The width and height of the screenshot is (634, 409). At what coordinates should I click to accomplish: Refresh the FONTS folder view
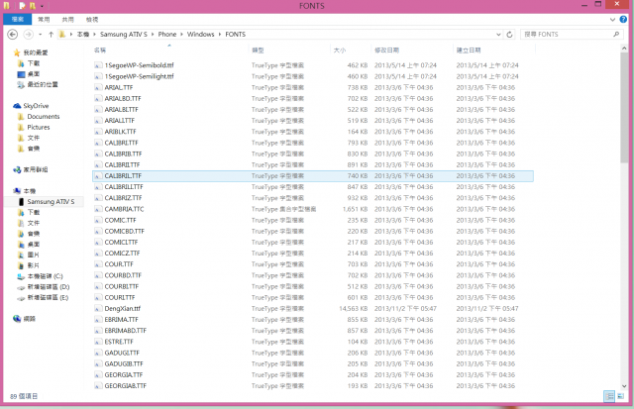[509, 35]
